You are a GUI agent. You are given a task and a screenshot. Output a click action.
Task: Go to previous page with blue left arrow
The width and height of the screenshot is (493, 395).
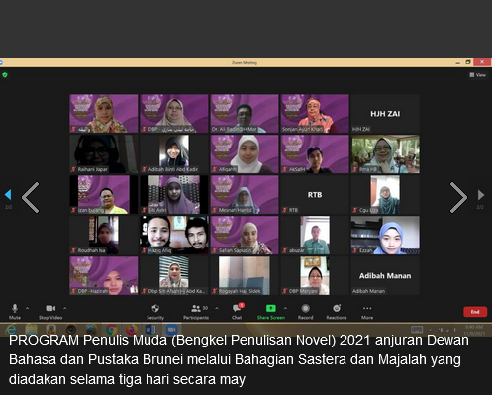coord(8,195)
